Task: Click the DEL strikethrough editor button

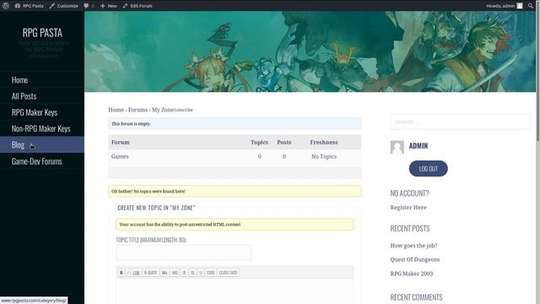Action: click(165, 273)
